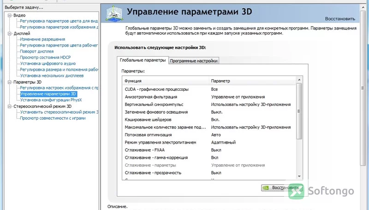
Task: Collapse the Стереоскопический режим 3D node
Action: (x=9, y=106)
